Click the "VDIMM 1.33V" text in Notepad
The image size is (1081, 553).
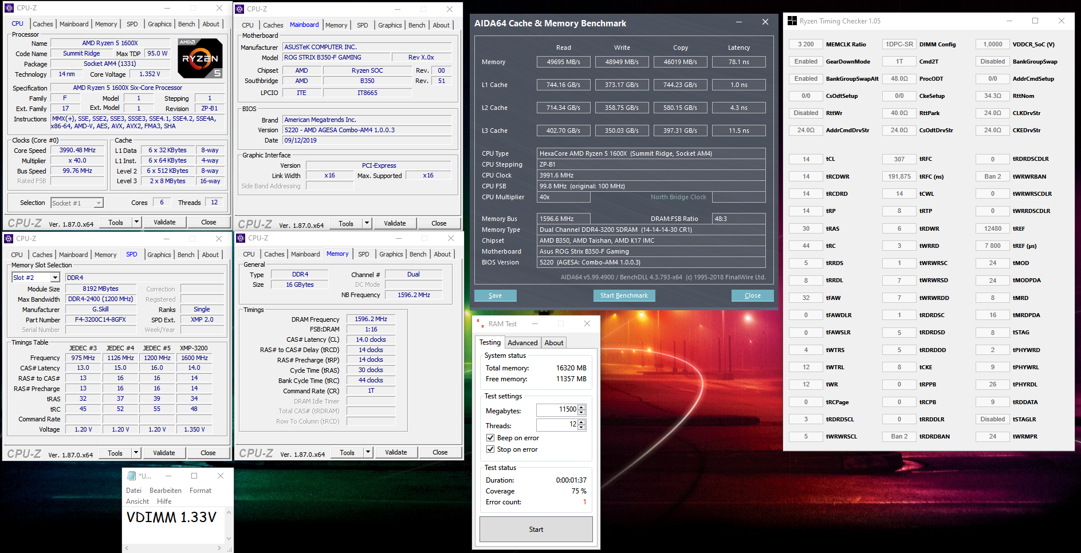171,518
